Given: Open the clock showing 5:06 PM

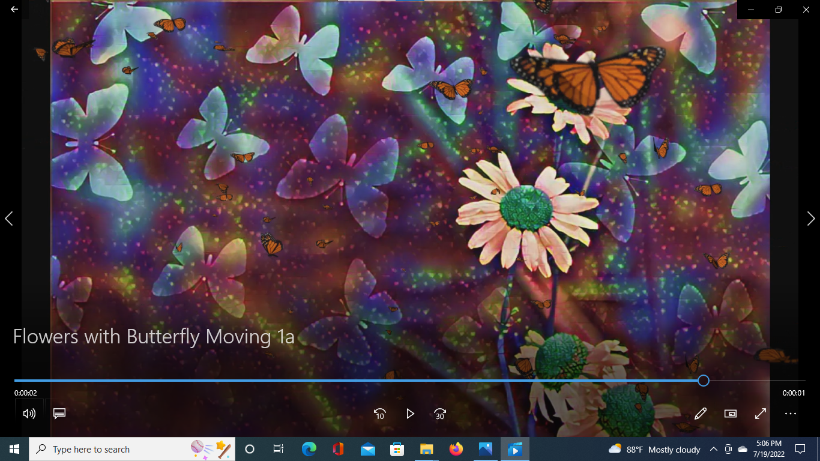Looking at the screenshot, I should pyautogui.click(x=769, y=449).
